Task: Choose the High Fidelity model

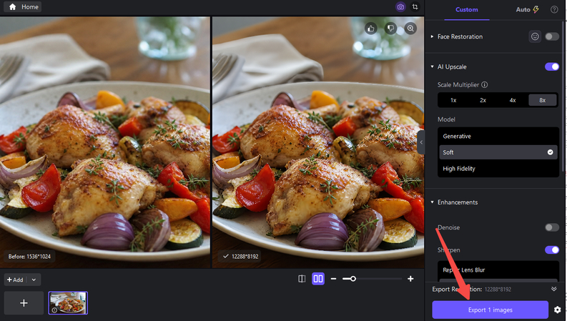Action: tap(498, 169)
